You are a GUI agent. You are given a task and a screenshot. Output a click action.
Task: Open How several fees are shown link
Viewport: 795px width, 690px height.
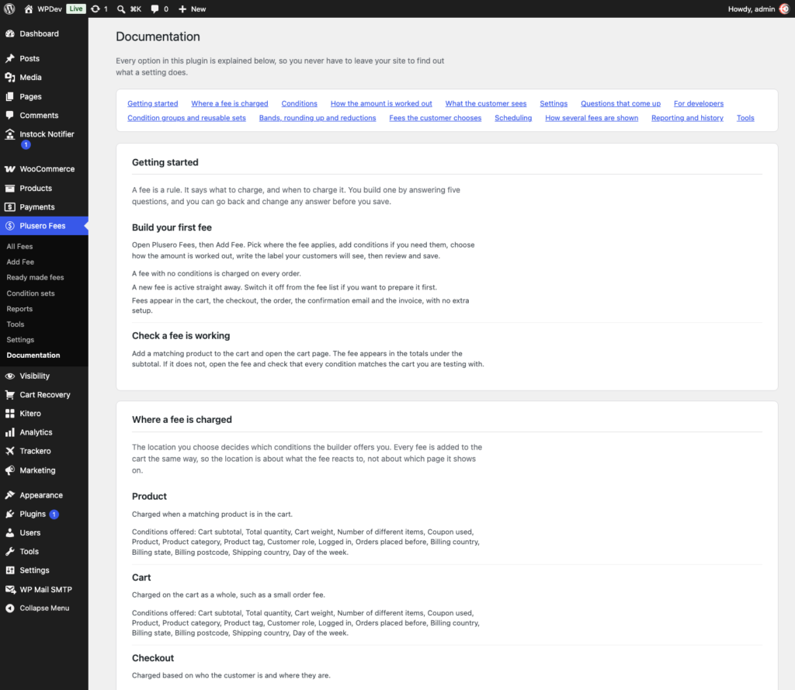tap(592, 118)
